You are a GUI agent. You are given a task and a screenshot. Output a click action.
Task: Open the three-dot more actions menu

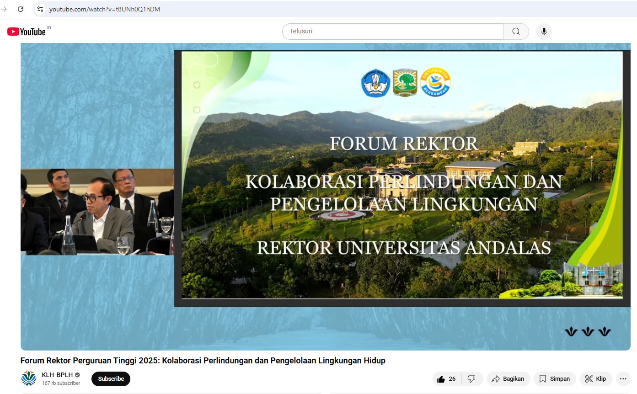[623, 379]
